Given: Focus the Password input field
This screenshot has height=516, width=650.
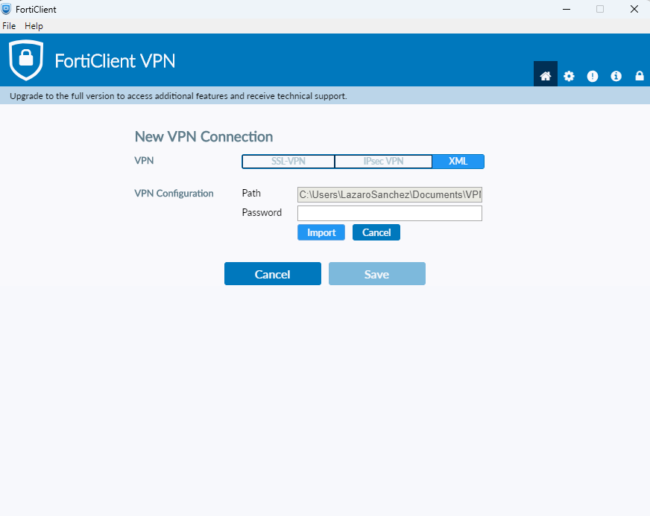Looking at the screenshot, I should coord(390,213).
